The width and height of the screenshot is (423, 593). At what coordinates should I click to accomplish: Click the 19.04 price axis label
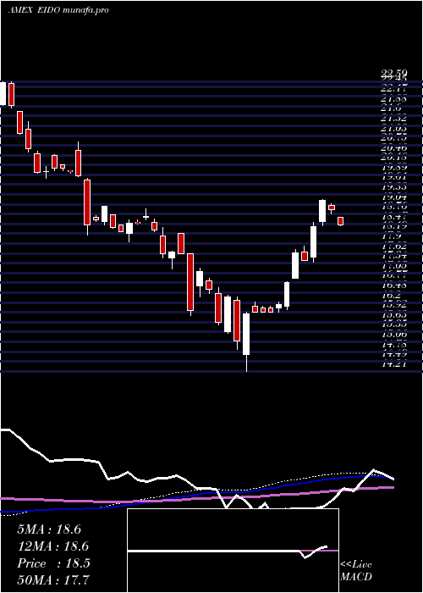pos(394,197)
